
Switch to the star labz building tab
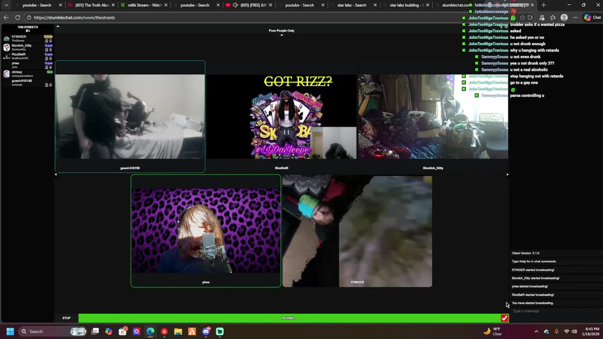pyautogui.click(x=407, y=5)
